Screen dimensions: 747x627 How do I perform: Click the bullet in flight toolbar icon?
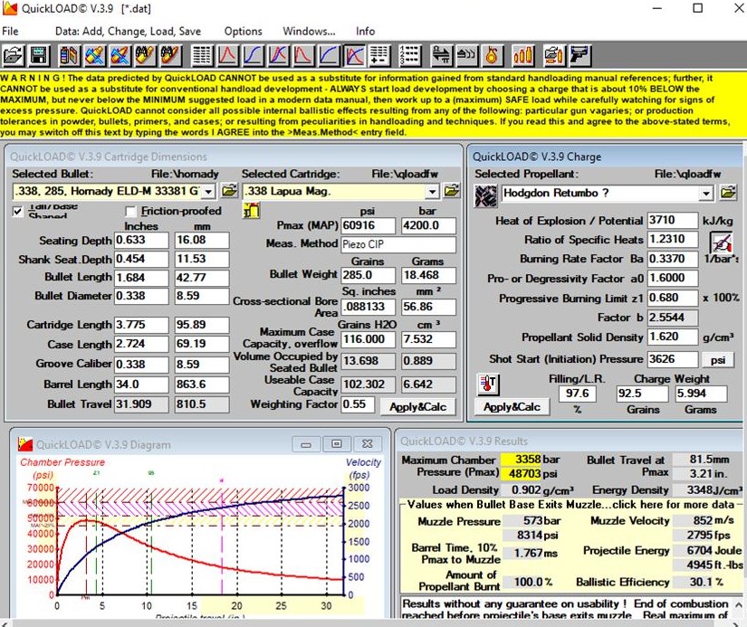click(x=466, y=56)
